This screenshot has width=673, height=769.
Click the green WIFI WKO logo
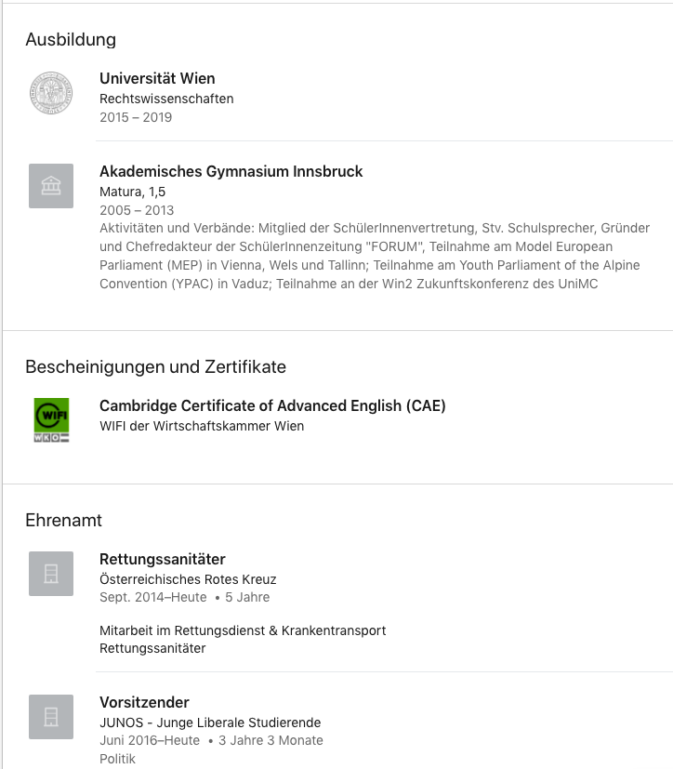(x=51, y=419)
